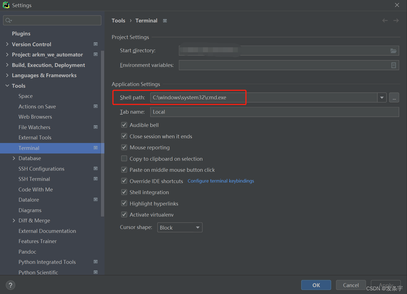Image resolution: width=407 pixels, height=294 pixels.
Task: Click project-level icon beside Actions on Save
Action: click(x=96, y=106)
